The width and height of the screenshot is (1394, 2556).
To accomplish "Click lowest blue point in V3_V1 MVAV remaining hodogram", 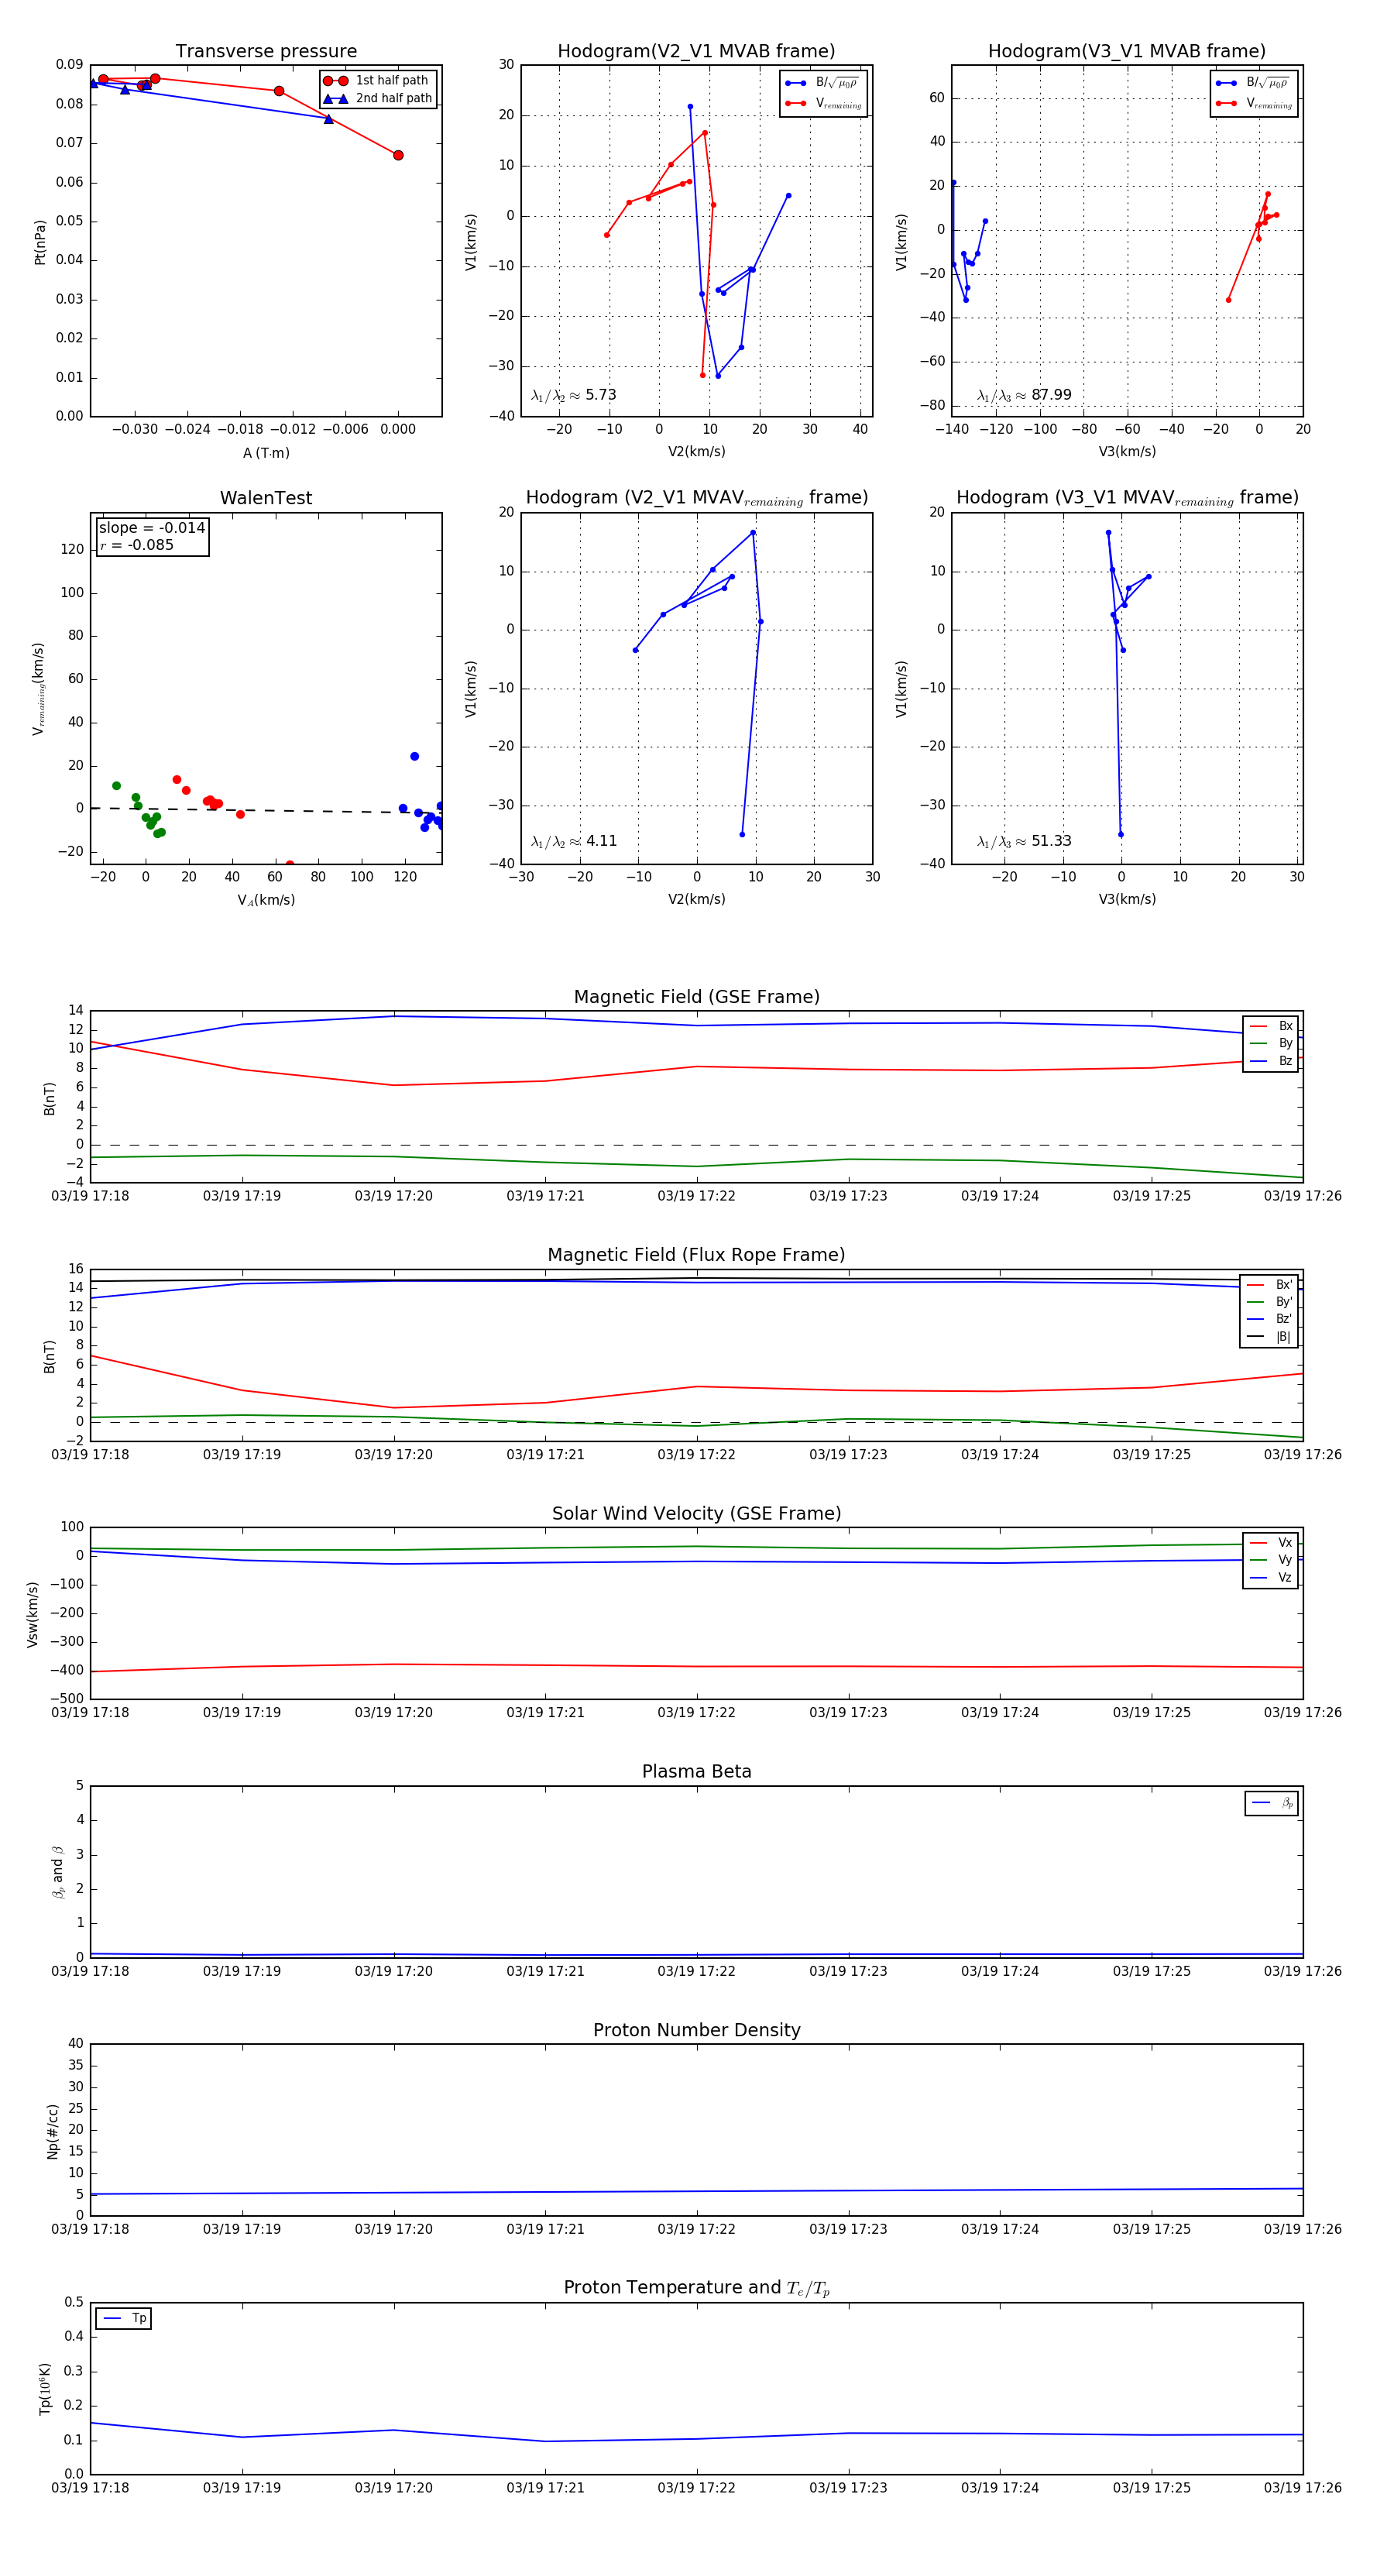I will click(1121, 834).
